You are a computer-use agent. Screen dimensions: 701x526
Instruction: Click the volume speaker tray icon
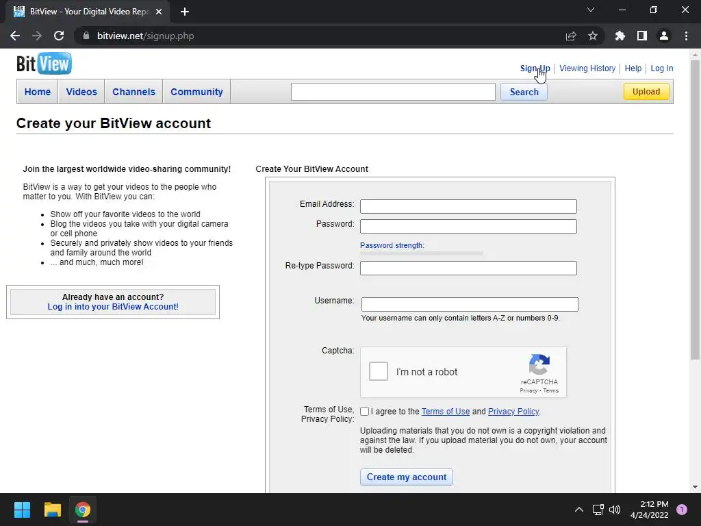[x=615, y=510]
